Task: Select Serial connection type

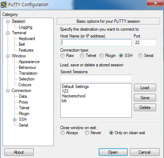Action: click(x=141, y=56)
